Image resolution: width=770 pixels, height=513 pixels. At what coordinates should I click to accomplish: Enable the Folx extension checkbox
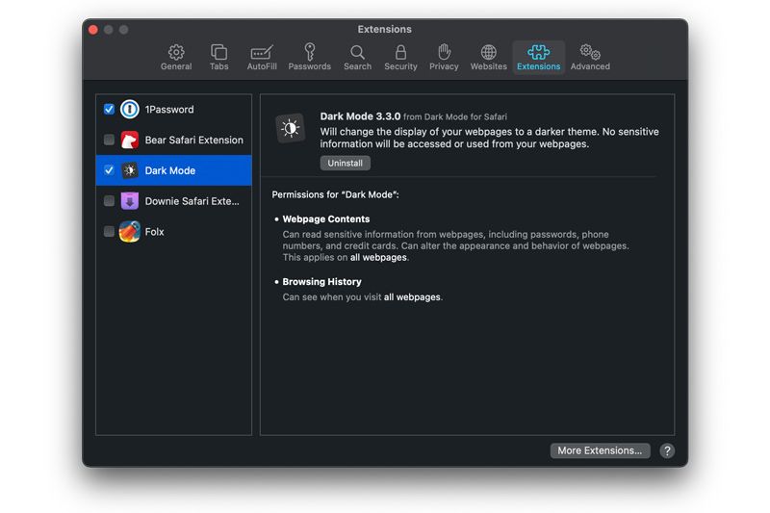pos(109,232)
